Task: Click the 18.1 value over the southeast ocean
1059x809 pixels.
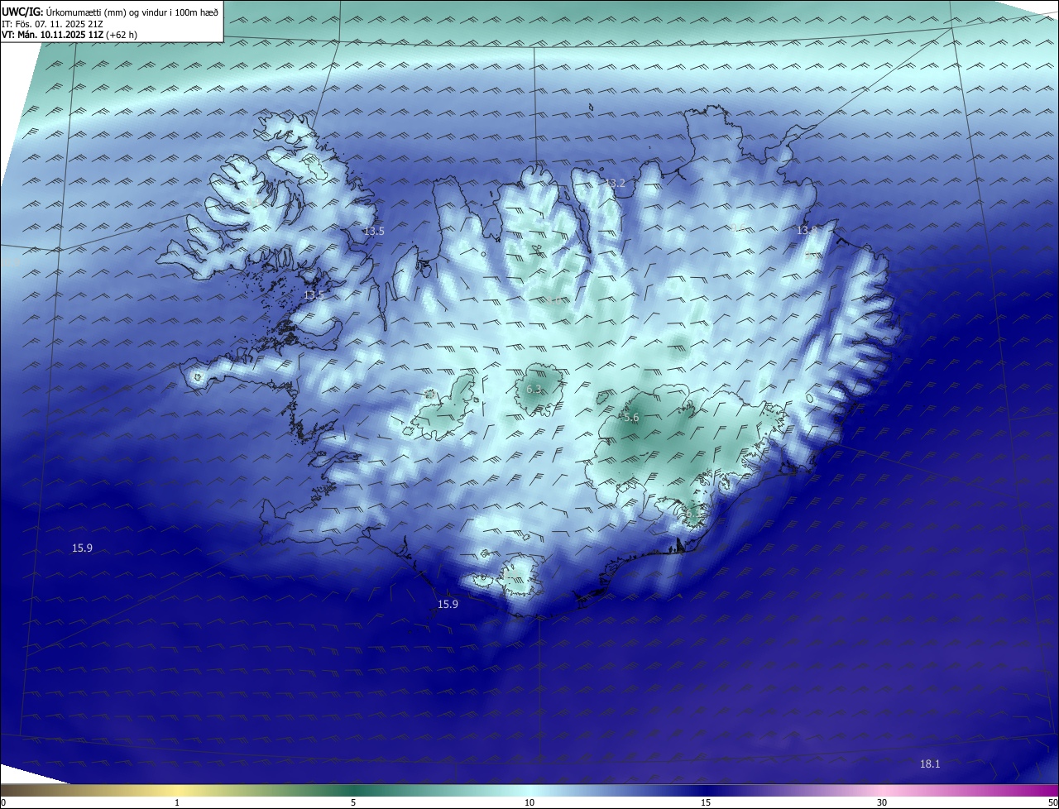Action: click(930, 764)
